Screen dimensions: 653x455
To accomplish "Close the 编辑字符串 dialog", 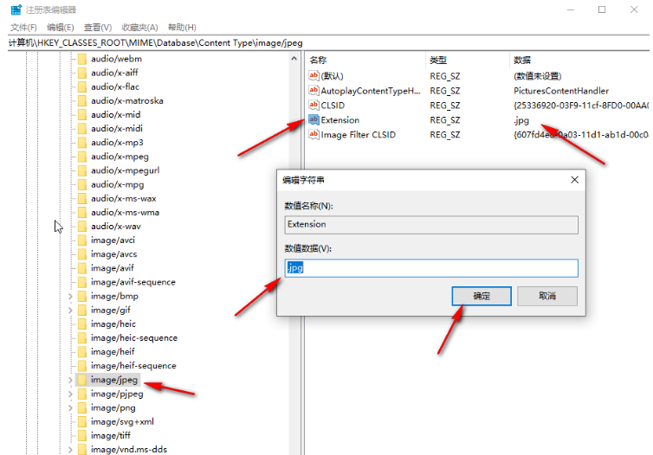I will coord(575,180).
